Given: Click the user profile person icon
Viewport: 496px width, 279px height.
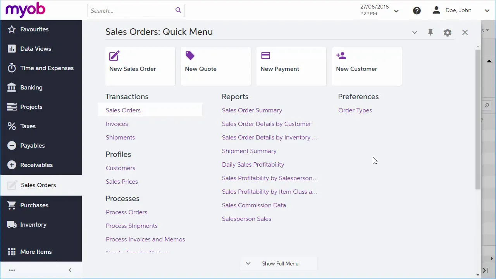Looking at the screenshot, I should coord(436,10).
